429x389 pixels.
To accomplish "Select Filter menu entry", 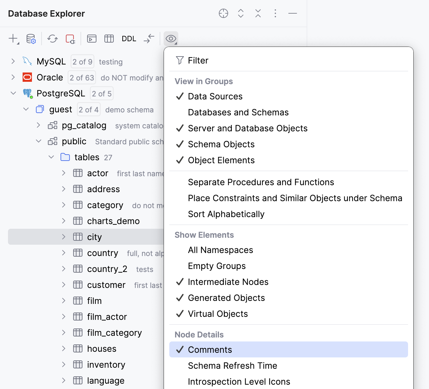I will pyautogui.click(x=198, y=61).
